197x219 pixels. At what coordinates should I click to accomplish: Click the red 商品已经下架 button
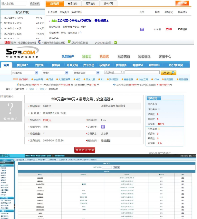(85, 150)
